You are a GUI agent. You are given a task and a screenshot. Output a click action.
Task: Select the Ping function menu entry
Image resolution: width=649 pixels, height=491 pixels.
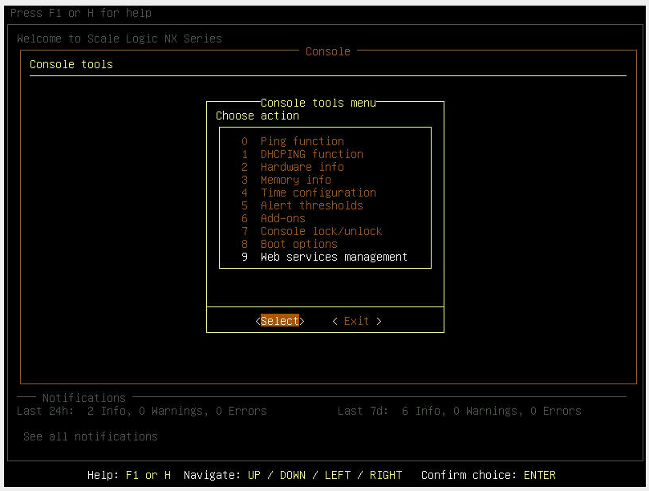pyautogui.click(x=292, y=141)
